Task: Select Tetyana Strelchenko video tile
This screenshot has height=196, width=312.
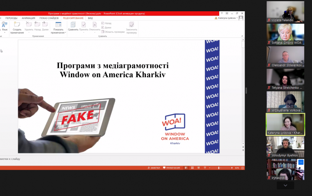Action: click(285, 79)
